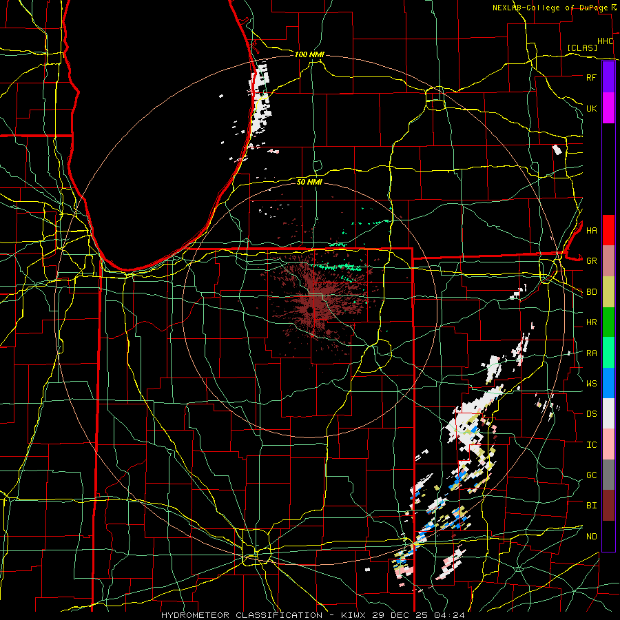Click the [CLAS] label
Screen dimensions: 620x620
coord(582,48)
